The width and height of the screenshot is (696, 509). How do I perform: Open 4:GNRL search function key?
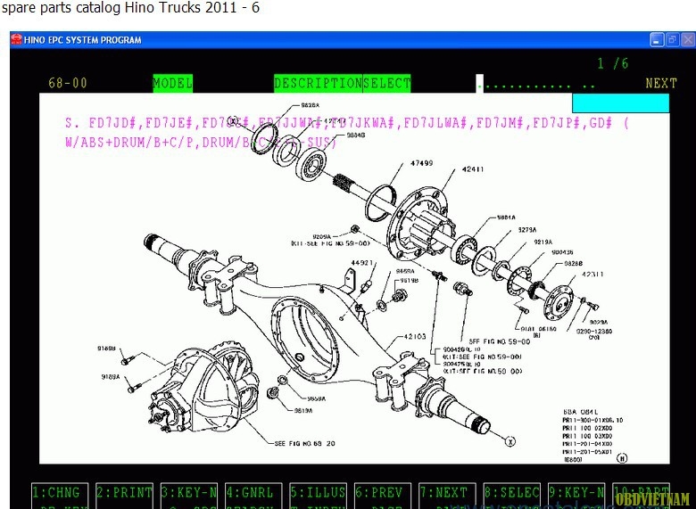click(253, 496)
